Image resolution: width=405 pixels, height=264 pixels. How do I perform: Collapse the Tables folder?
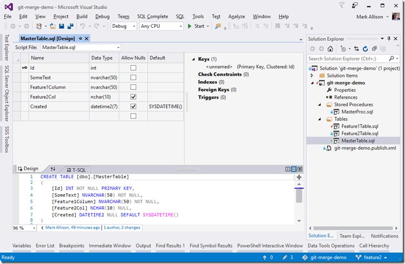319,119
